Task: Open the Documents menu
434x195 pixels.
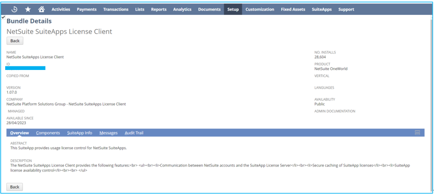Action: pos(209,9)
